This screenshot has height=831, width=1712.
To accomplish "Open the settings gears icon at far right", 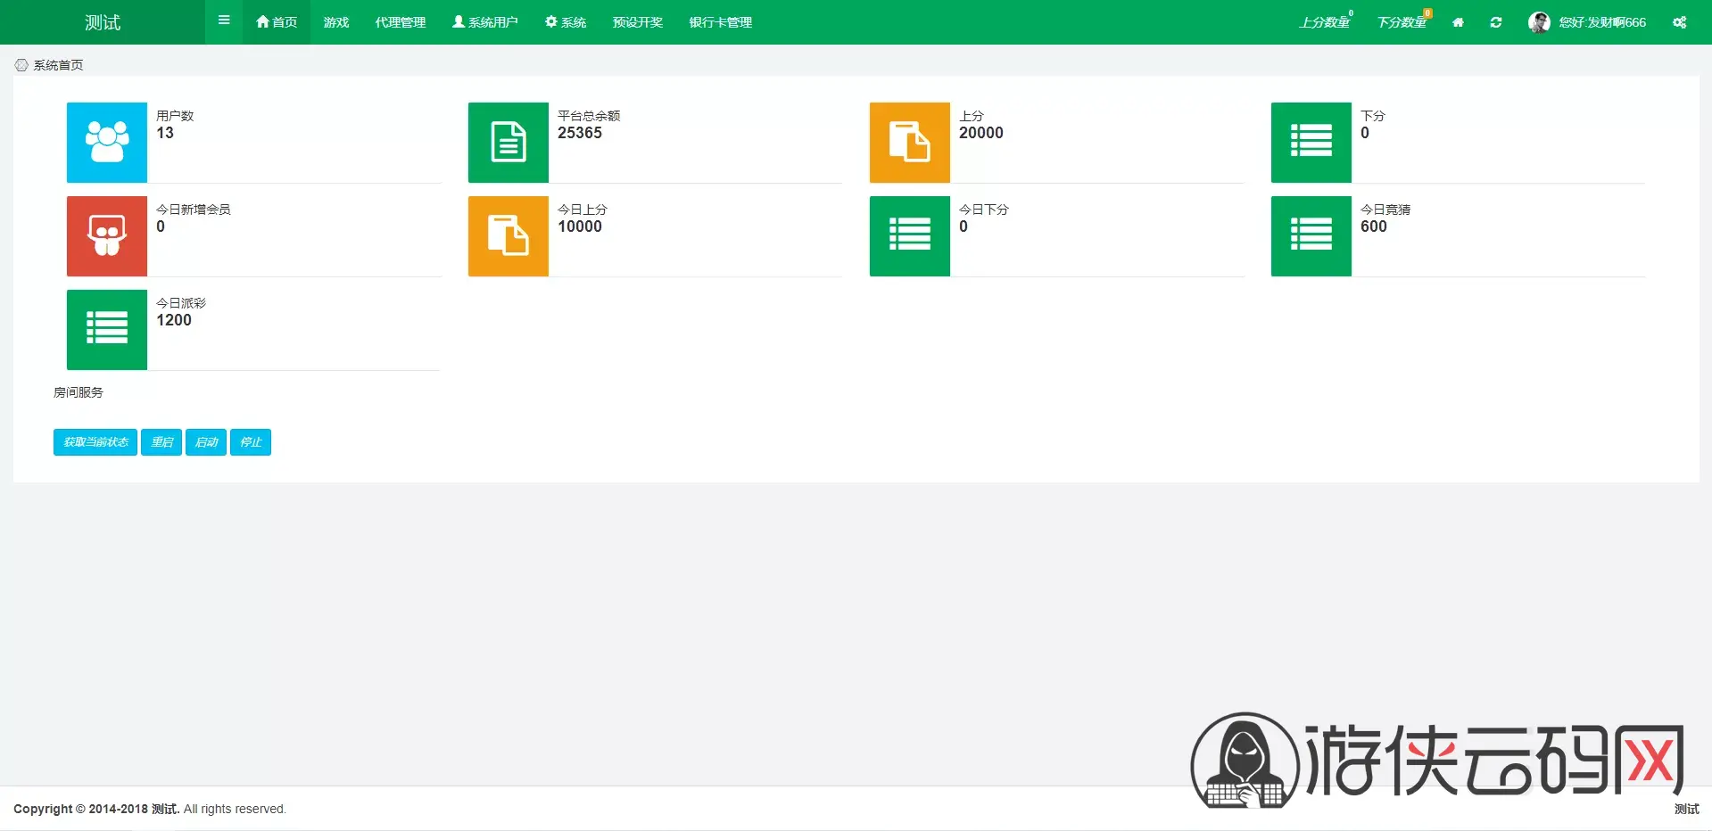I will click(x=1680, y=22).
